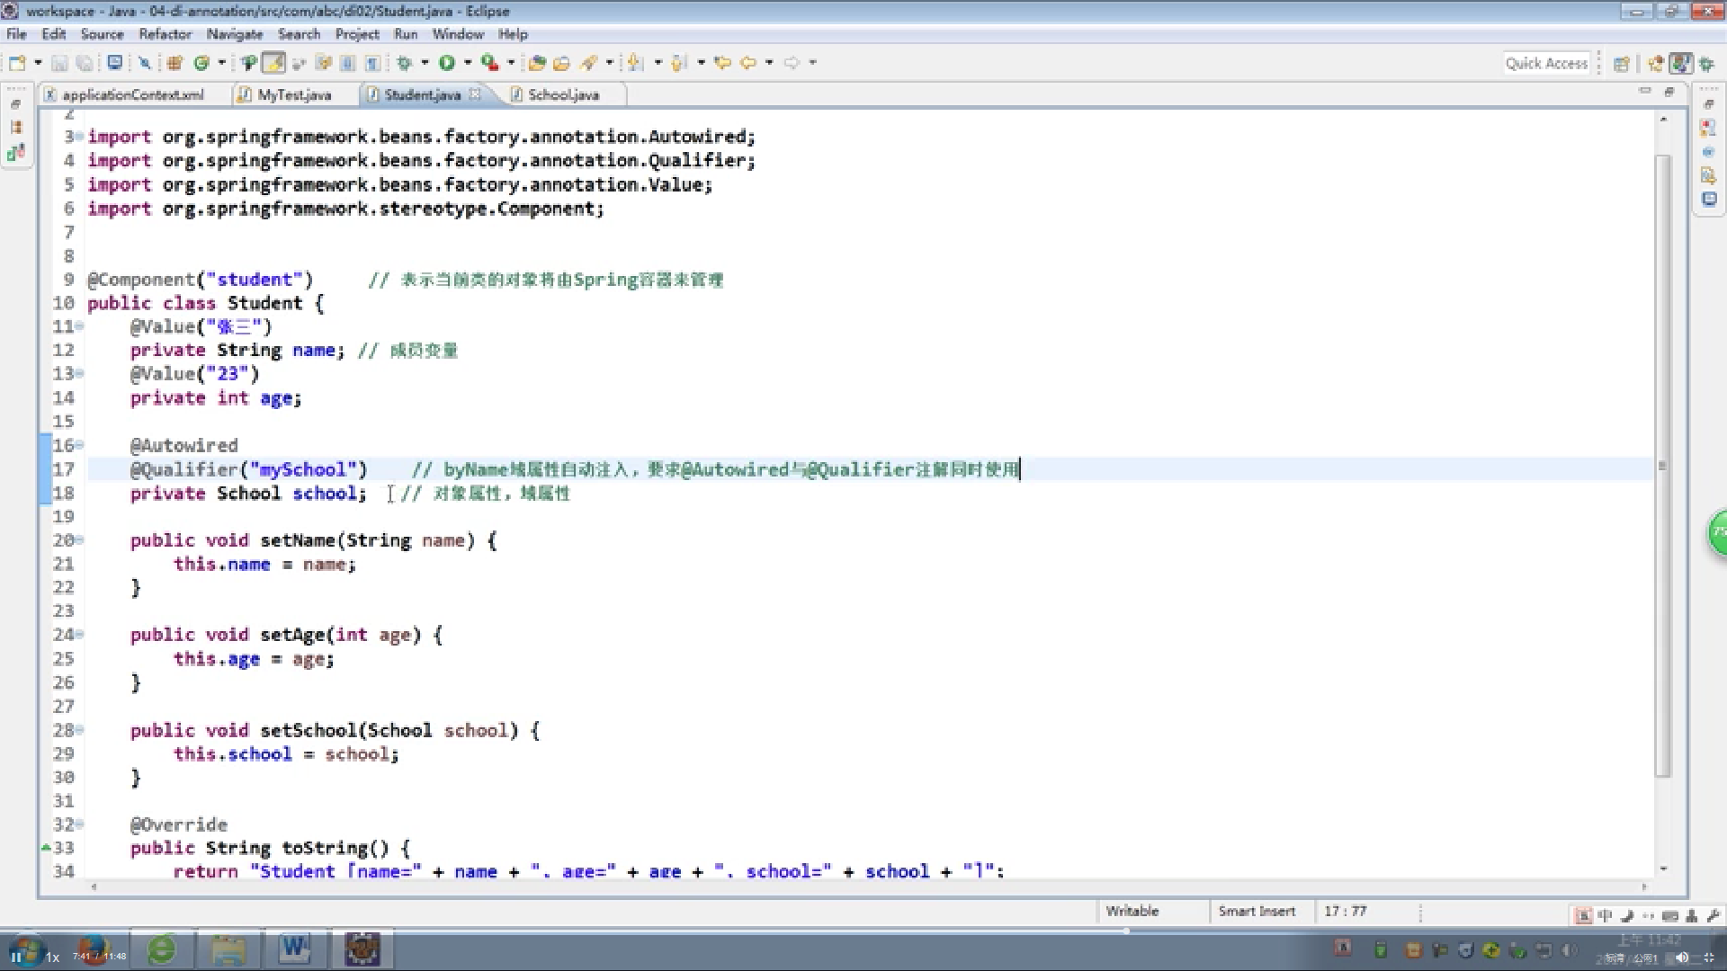This screenshot has height=971, width=1727.
Task: Click the Save All icon
Action: [85, 63]
